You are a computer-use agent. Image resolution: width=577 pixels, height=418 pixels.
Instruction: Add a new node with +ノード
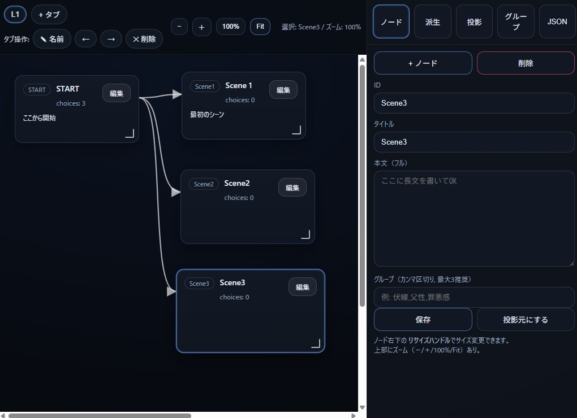point(423,63)
